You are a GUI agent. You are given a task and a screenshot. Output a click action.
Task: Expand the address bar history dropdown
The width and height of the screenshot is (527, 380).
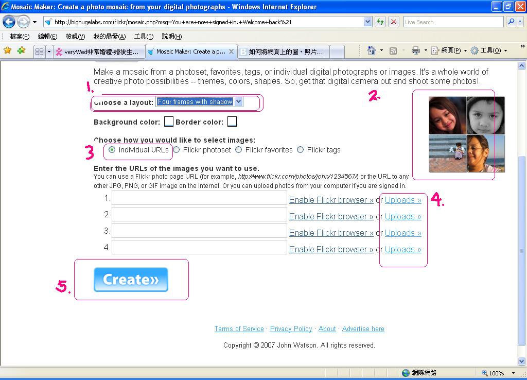pyautogui.click(x=367, y=22)
